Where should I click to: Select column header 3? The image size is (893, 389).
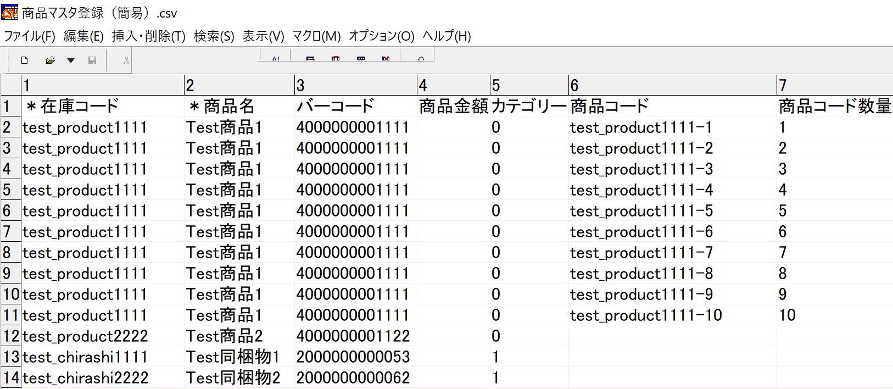(x=356, y=85)
